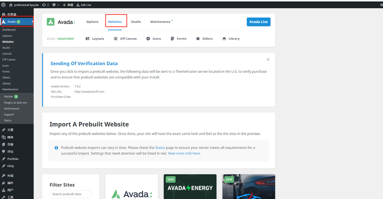Image resolution: width=383 pixels, height=199 pixels.
Task: Dismiss the Sending Of Verification Data notice
Action: pyautogui.click(x=268, y=59)
